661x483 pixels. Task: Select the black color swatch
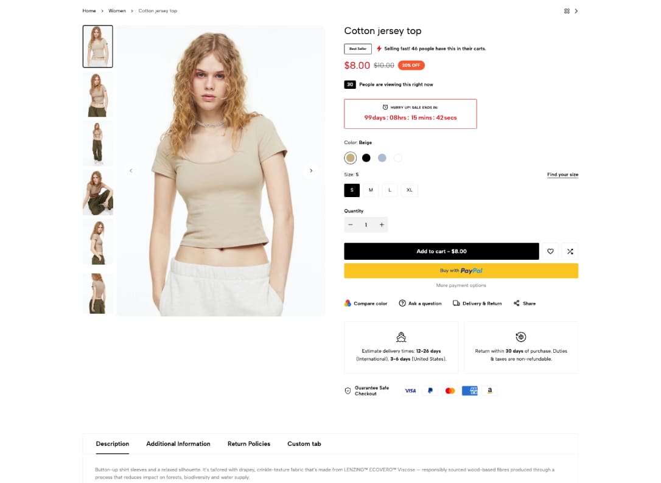tap(366, 158)
